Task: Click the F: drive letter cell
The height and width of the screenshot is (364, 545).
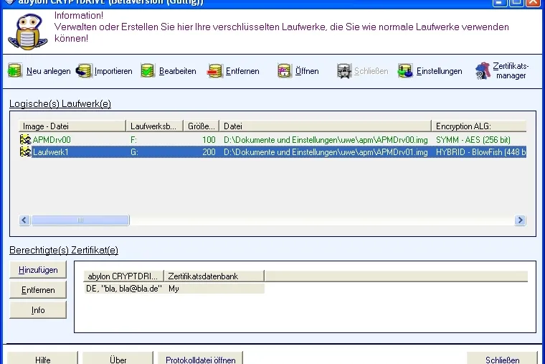Action: [134, 140]
